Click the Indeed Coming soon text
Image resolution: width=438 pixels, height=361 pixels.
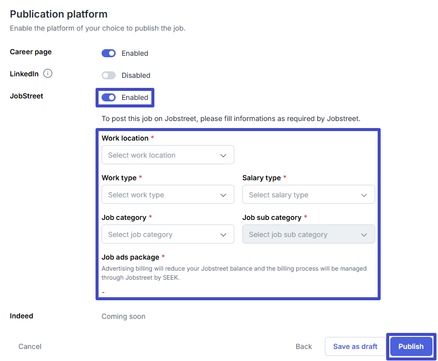[124, 316]
